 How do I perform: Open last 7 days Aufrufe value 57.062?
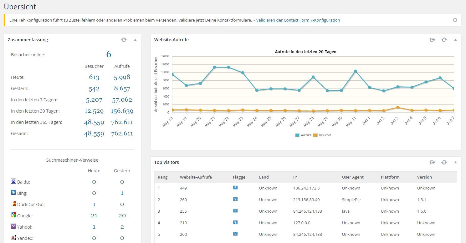(122, 100)
